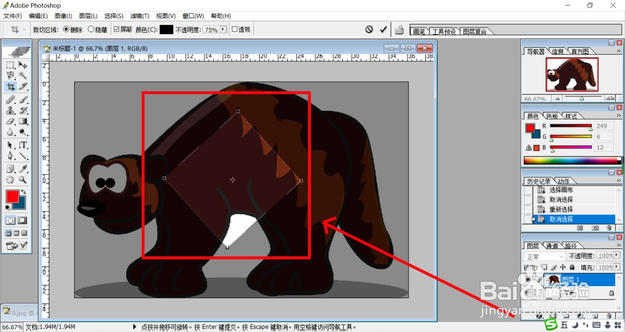This screenshot has width=625, height=332.
Task: Open Color panel flyout menu
Action: coord(619,115)
